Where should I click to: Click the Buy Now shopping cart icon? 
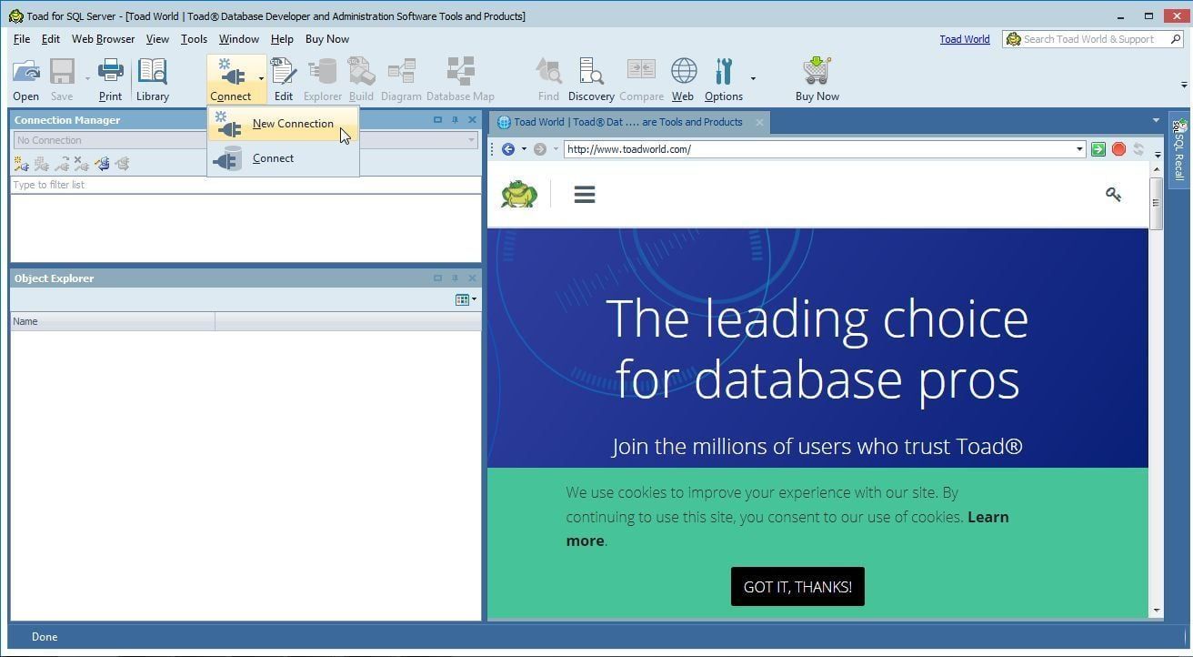(x=817, y=72)
